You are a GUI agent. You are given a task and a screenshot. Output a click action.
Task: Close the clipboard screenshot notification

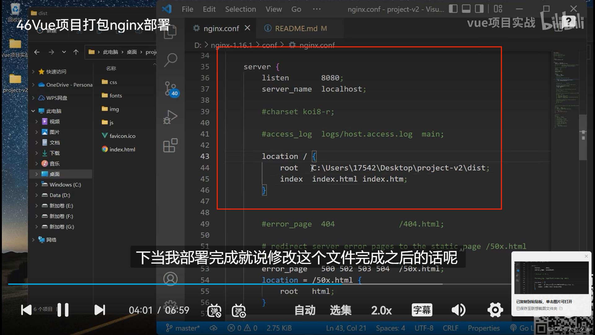[586, 256]
